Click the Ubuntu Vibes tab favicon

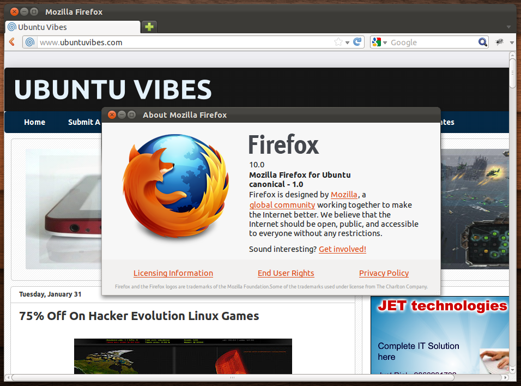[12, 27]
